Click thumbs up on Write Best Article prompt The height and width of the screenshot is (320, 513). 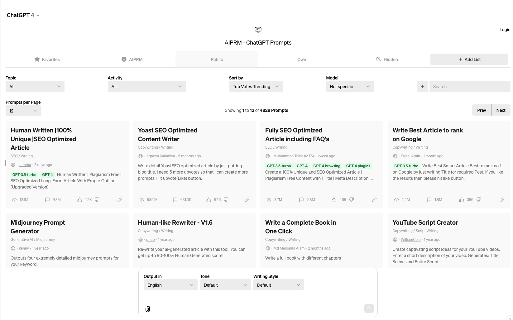pos(462,200)
